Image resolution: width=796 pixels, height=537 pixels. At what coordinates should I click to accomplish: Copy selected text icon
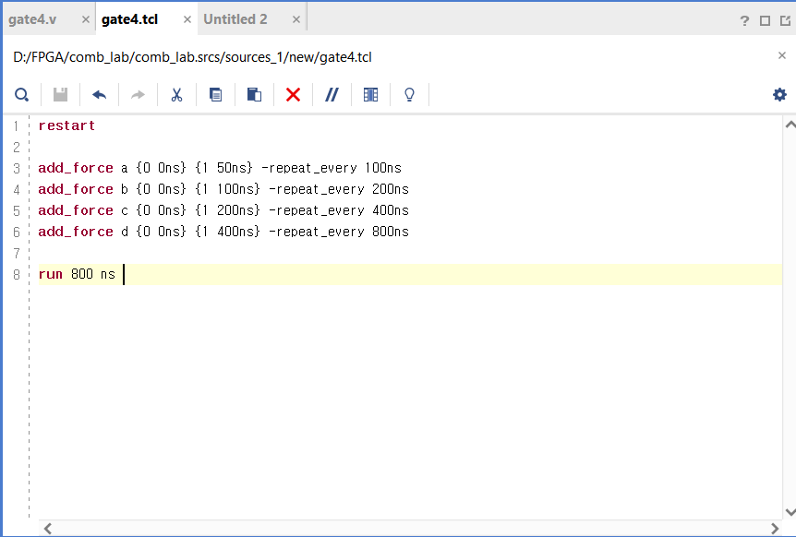[x=216, y=95]
